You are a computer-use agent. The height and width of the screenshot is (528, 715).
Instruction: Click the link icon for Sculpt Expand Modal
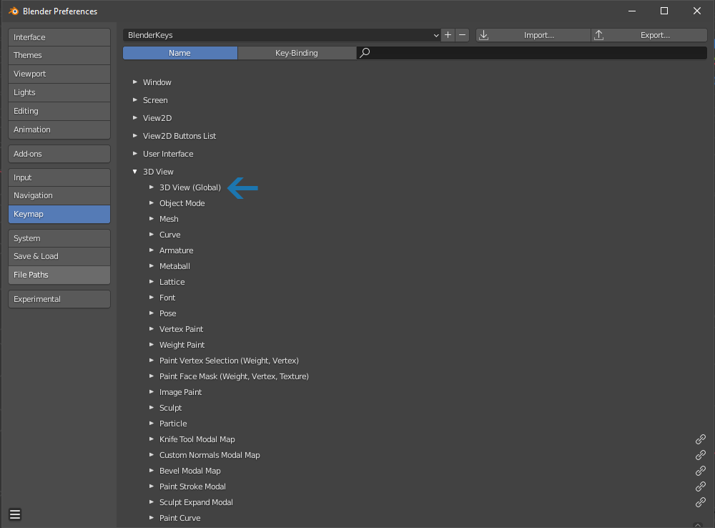coord(701,502)
